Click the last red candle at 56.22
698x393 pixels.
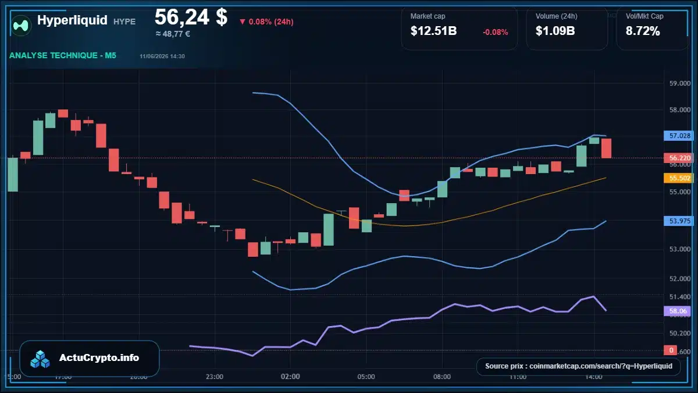click(606, 148)
